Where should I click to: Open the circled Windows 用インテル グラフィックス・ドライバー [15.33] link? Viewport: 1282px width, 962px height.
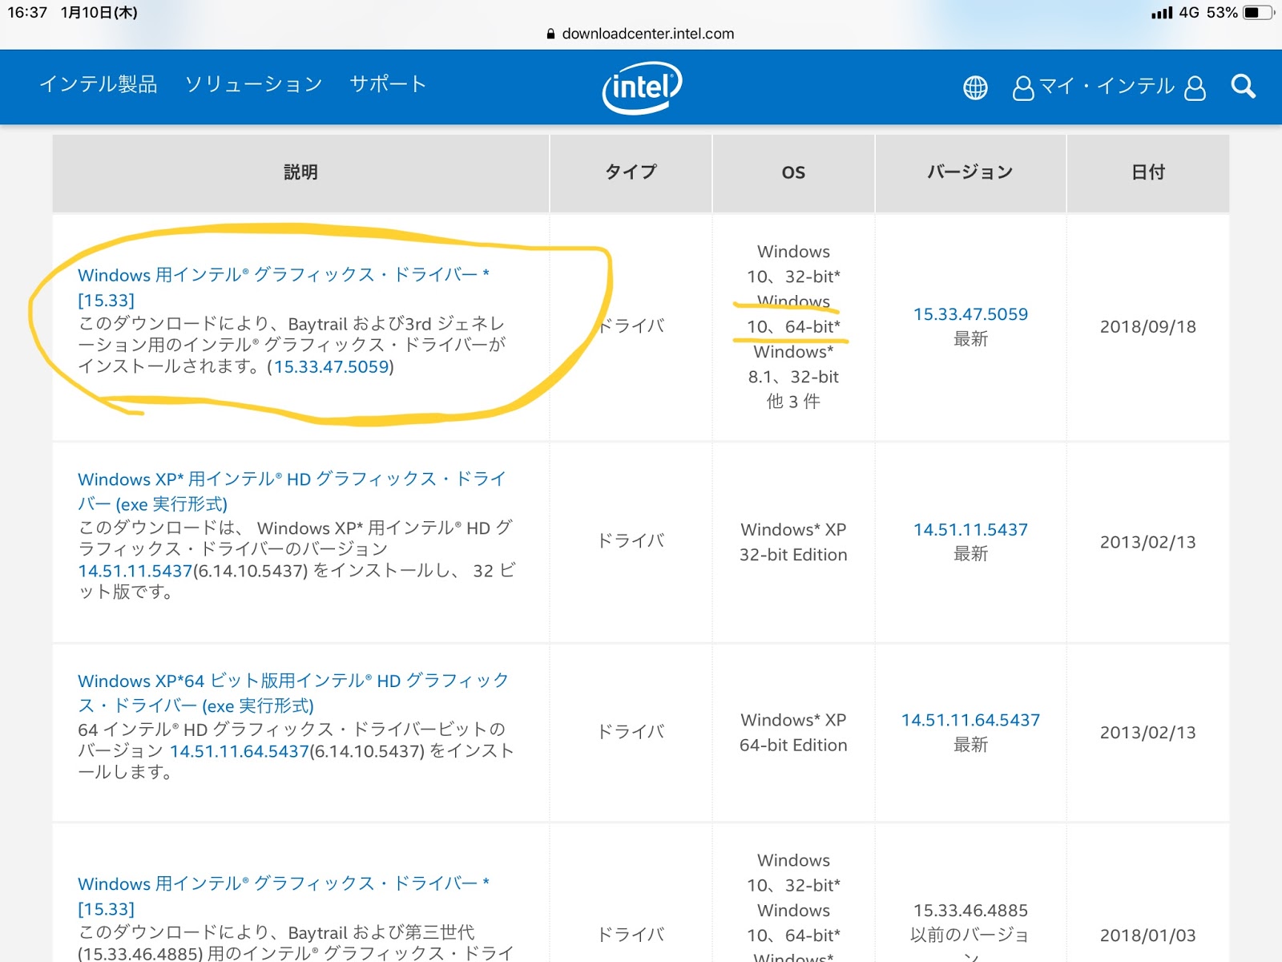(284, 287)
